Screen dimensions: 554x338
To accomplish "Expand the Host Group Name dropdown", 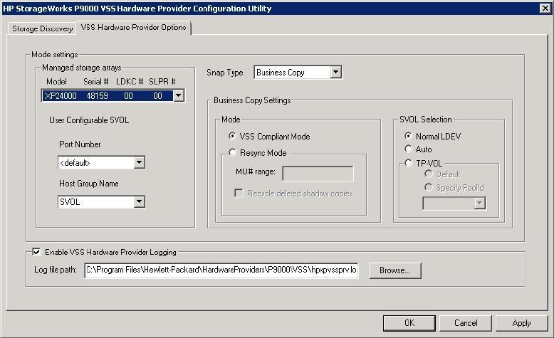I will (139, 202).
